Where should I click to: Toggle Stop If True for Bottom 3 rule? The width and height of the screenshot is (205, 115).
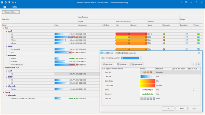pos(194,94)
